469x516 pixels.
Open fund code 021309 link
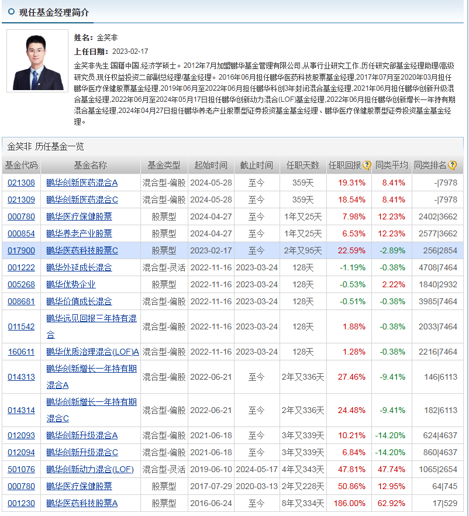(x=21, y=199)
